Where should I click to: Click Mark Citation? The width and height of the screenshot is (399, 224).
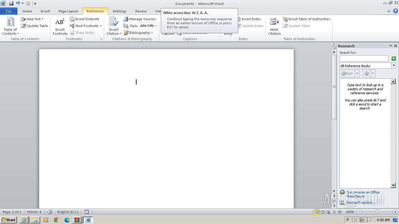[x=274, y=26]
